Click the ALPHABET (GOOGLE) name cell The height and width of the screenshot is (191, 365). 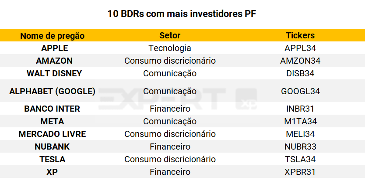(x=53, y=91)
